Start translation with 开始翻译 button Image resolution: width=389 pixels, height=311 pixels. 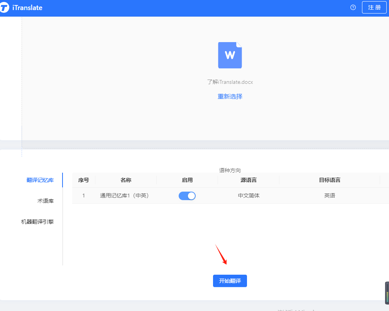[230, 281]
